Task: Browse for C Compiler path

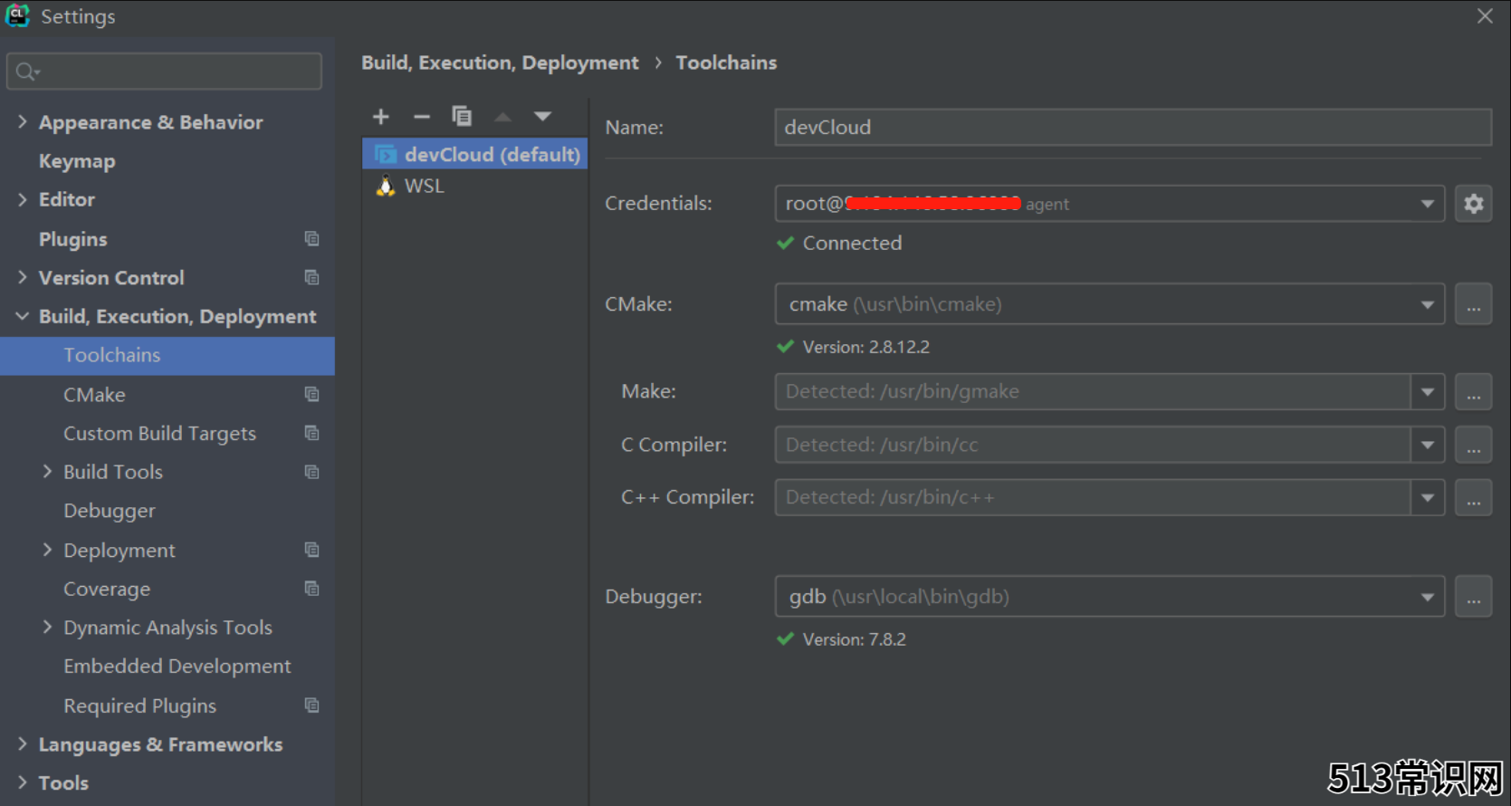Action: pyautogui.click(x=1474, y=445)
